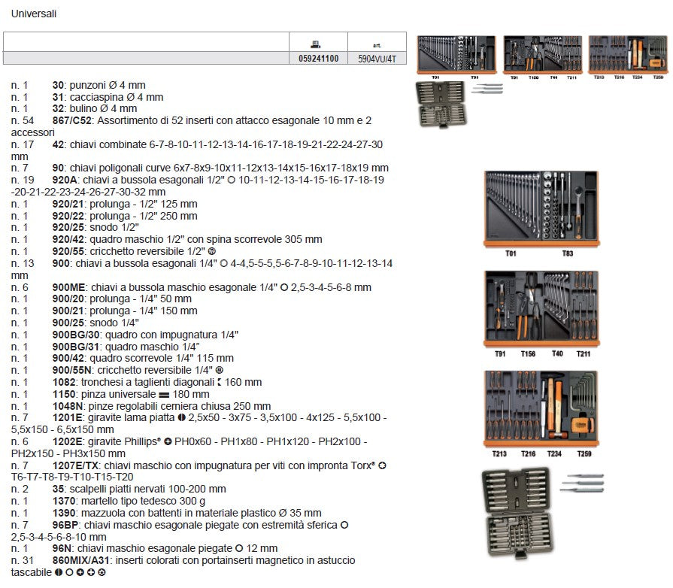Click item code '867/C52'

pyautogui.click(x=71, y=120)
